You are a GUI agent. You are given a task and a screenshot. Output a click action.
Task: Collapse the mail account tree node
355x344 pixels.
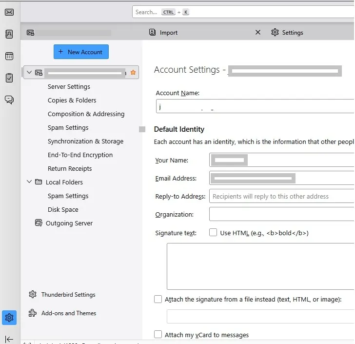(x=29, y=72)
